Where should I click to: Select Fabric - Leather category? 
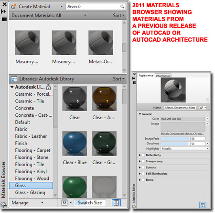pyautogui.click(x=31, y=136)
